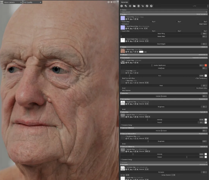Image resolution: width=209 pixels, height=180 pixels.
Task: Click the viewport move crosshair icon
Action: 111,2
